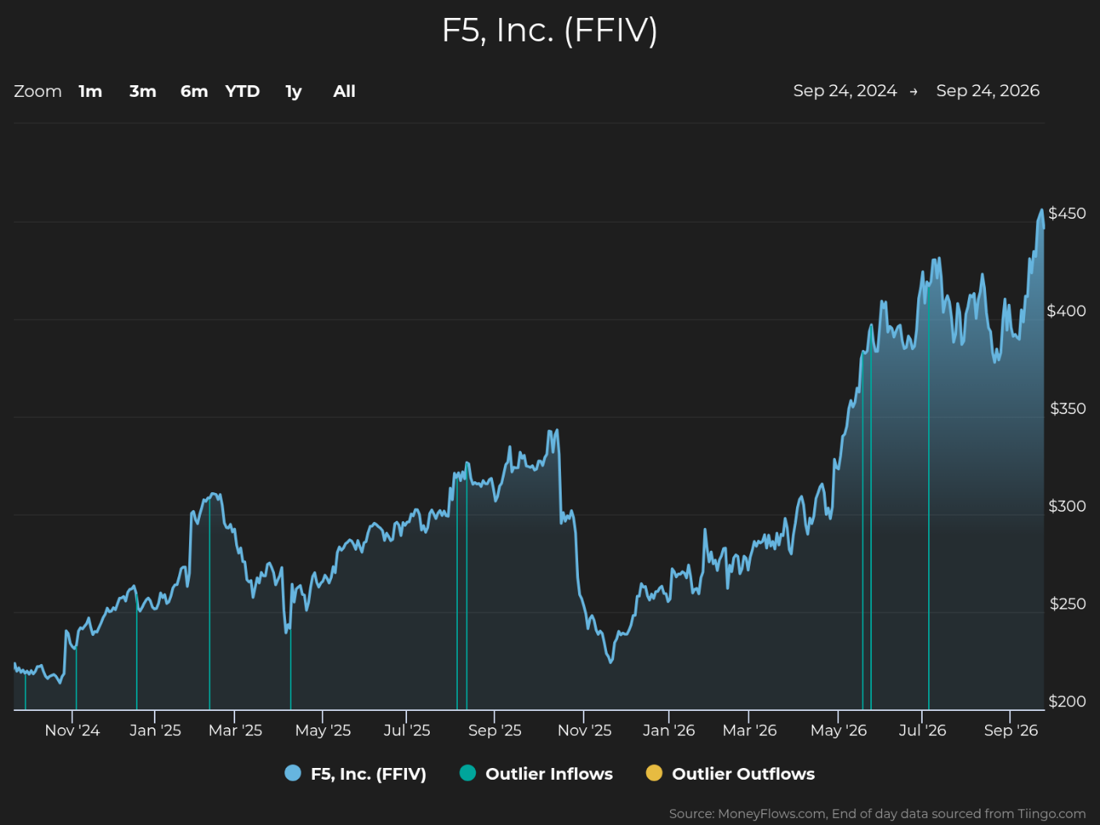Click the Mar '26 x-axis label
Image resolution: width=1100 pixels, height=825 pixels.
750,730
